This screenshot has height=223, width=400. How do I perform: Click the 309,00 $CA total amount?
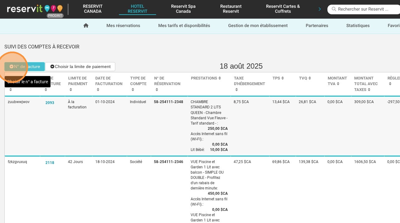click(x=364, y=102)
